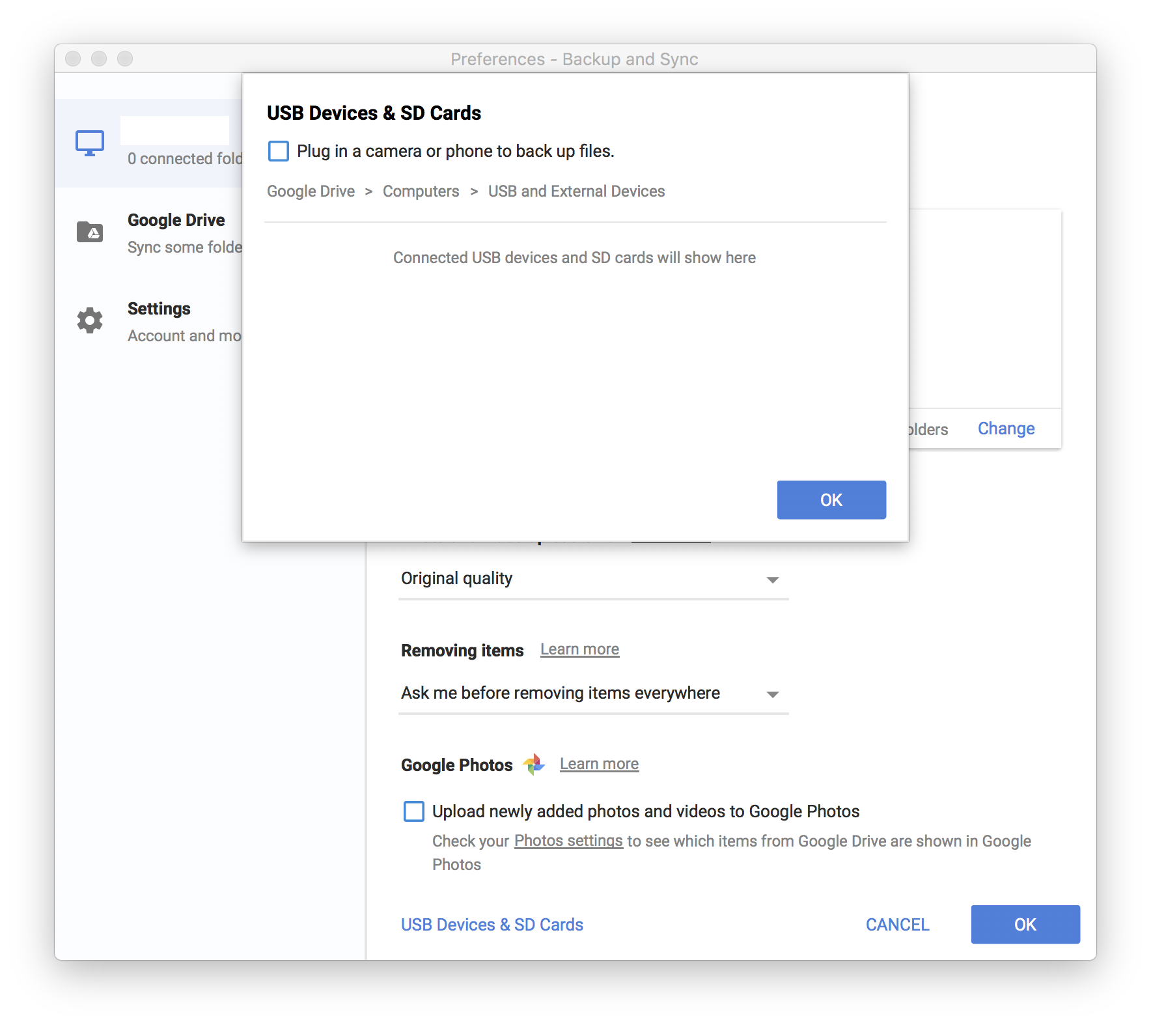Open USB Devices & SD Cards link
The height and width of the screenshot is (1025, 1151).
[492, 925]
